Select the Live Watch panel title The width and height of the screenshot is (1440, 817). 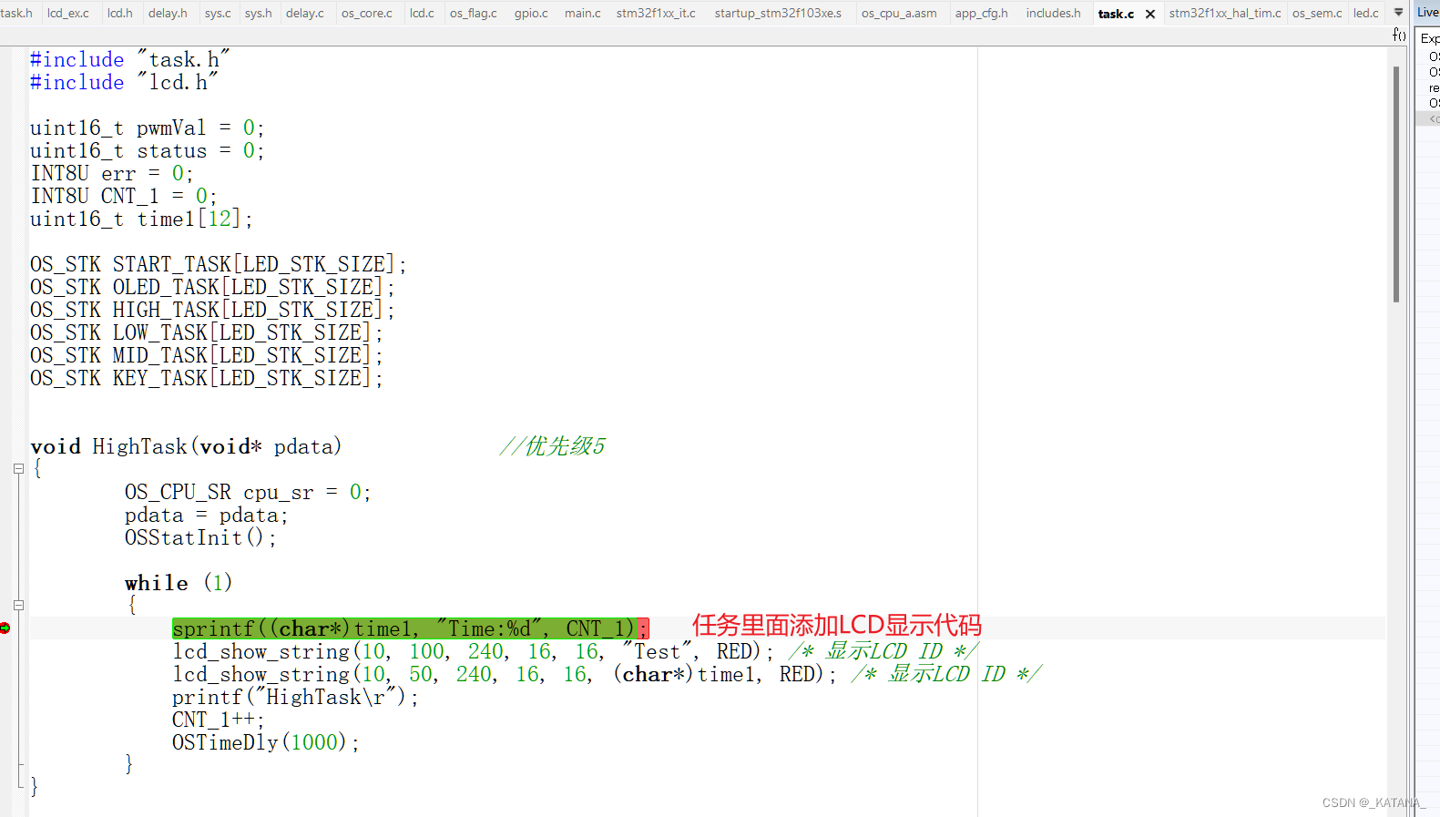point(1428,12)
